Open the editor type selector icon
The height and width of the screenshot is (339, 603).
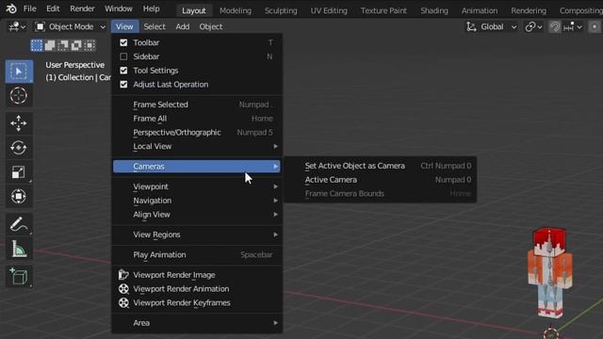point(17,26)
